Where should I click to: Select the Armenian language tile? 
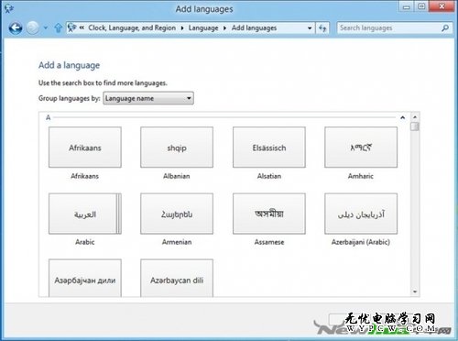(x=177, y=214)
